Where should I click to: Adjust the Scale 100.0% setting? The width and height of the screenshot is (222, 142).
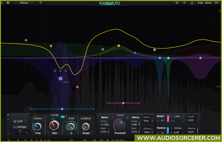[x=205, y=3]
